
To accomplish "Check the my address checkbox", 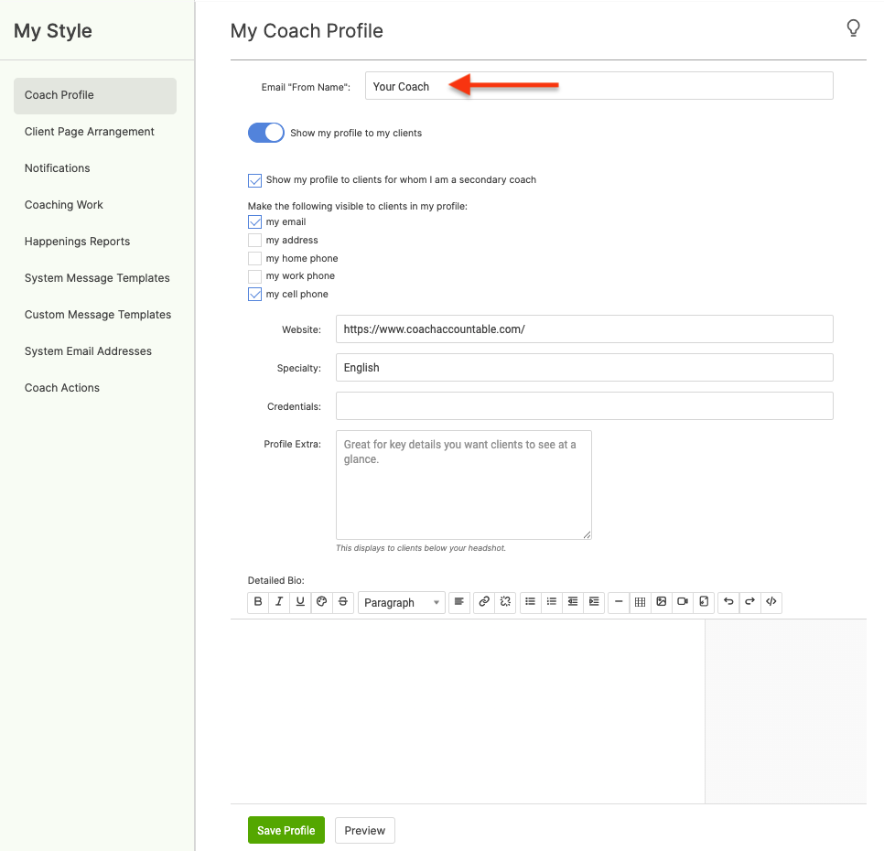I will click(x=255, y=241).
